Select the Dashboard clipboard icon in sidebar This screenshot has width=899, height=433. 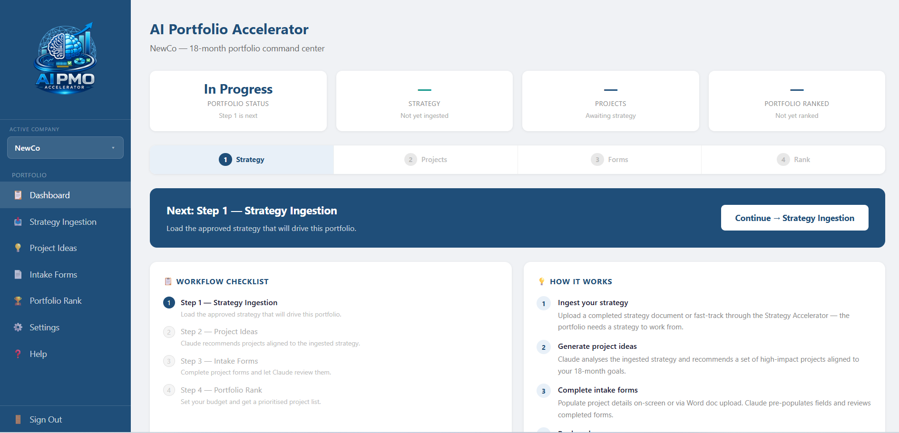click(x=18, y=195)
